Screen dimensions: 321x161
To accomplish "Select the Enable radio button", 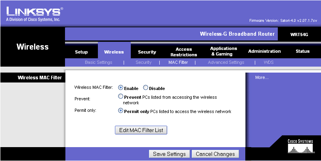I will point(120,88).
